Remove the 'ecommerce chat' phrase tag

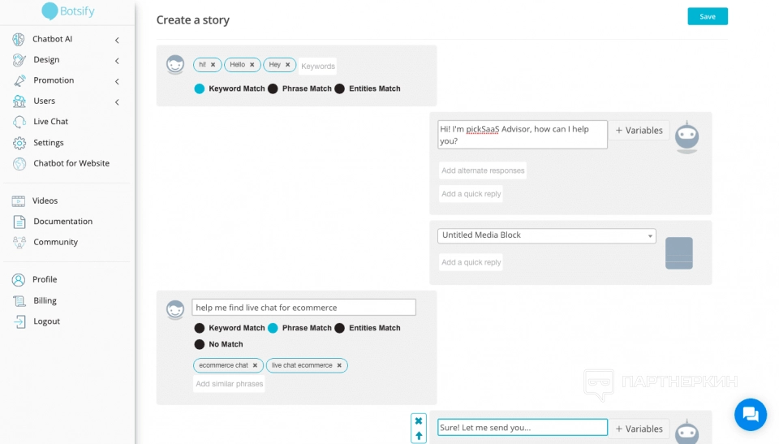(255, 365)
